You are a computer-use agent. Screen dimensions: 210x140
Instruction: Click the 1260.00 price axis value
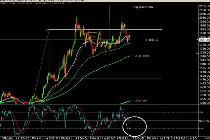(205, 103)
